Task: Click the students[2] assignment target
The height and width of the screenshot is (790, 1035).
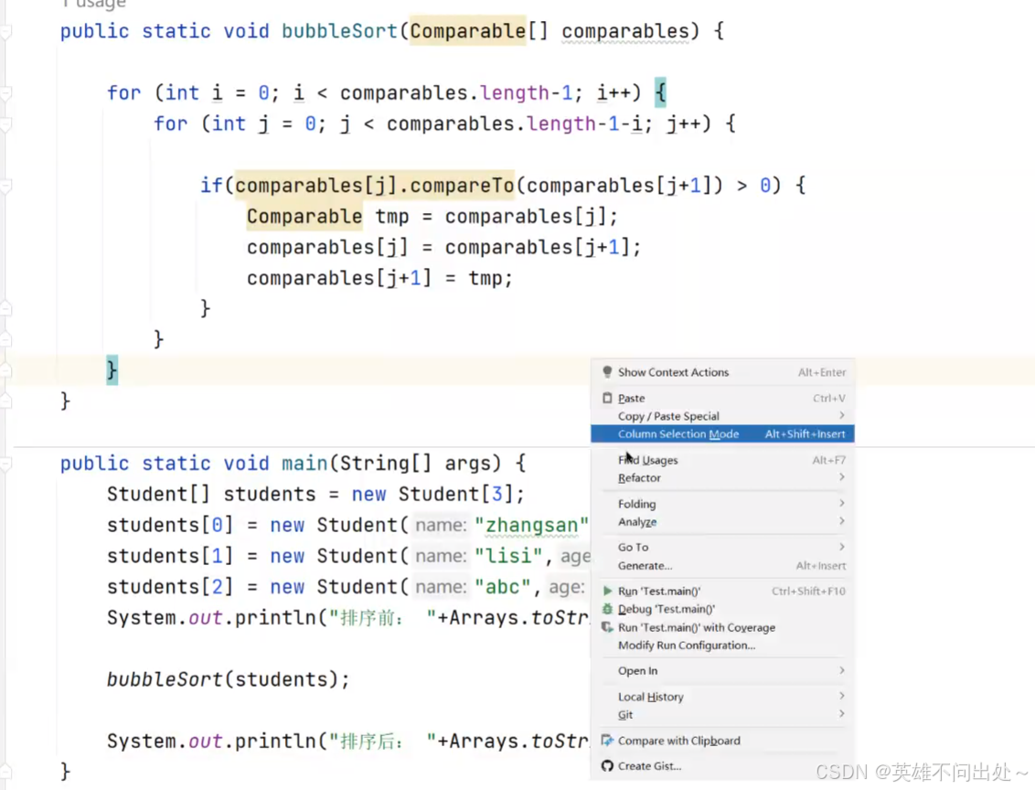Action: pos(170,587)
